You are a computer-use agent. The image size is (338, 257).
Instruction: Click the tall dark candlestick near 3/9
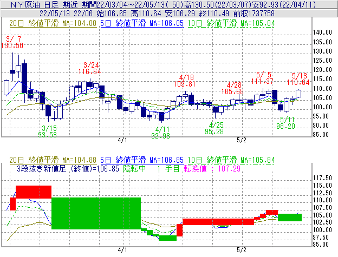pyautogui.click(x=24, y=78)
